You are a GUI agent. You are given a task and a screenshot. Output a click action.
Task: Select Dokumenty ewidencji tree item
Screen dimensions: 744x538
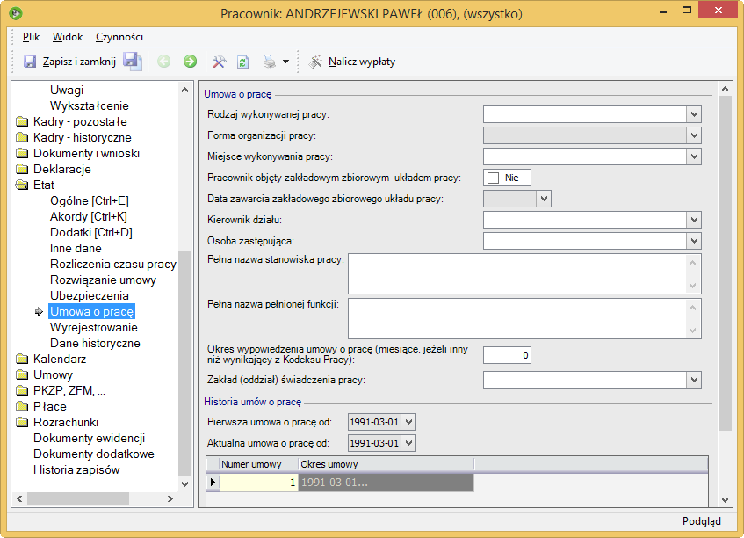point(89,439)
